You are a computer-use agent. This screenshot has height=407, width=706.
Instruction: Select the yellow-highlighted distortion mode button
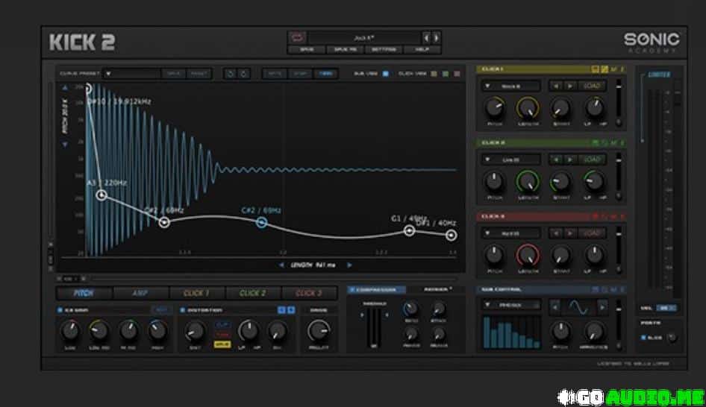pos(222,344)
